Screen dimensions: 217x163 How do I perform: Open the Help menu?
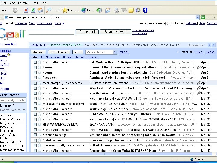pos(44,3)
